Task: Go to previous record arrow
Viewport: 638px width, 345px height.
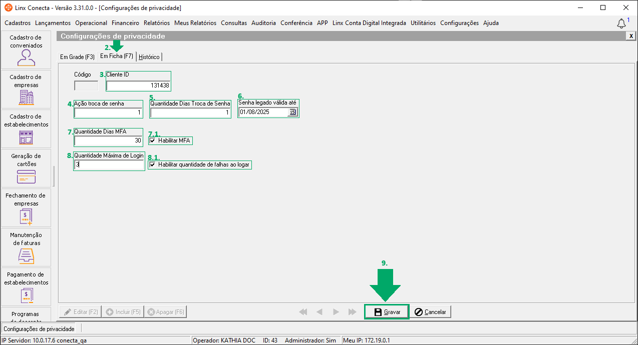Action: (320, 311)
